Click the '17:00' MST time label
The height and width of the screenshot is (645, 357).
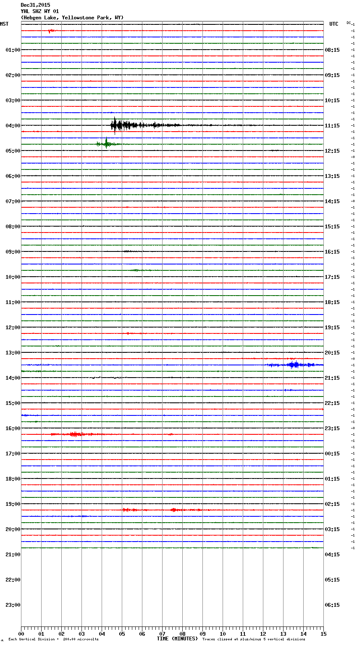tap(13, 454)
